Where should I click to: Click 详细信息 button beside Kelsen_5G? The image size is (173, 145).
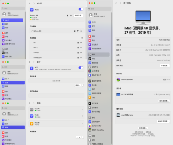pos(79,15)
